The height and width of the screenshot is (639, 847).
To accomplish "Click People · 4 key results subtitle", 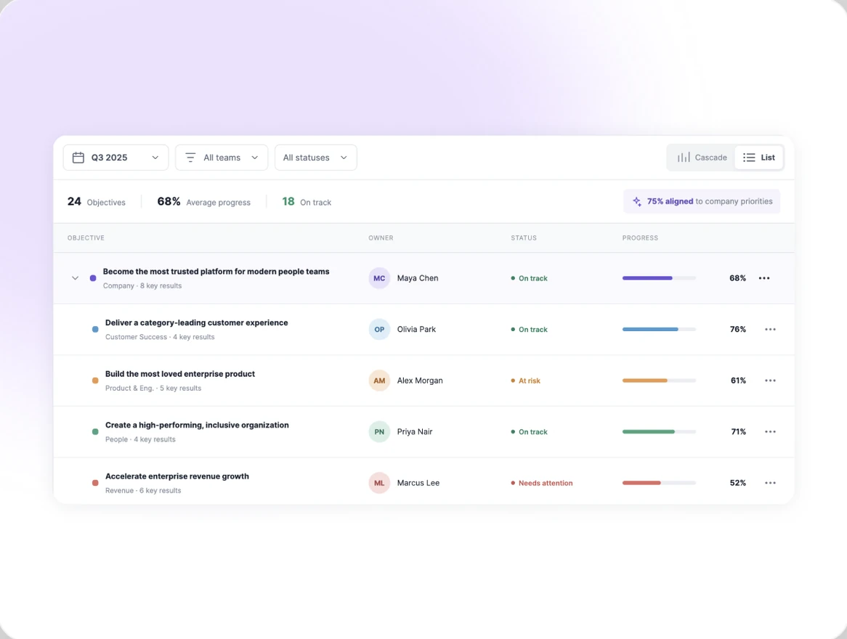I will coord(140,440).
